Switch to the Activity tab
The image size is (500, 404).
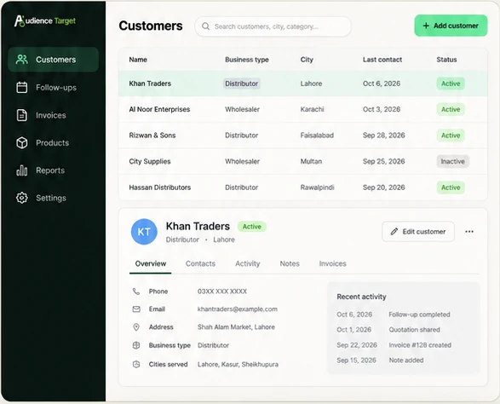[248, 263]
